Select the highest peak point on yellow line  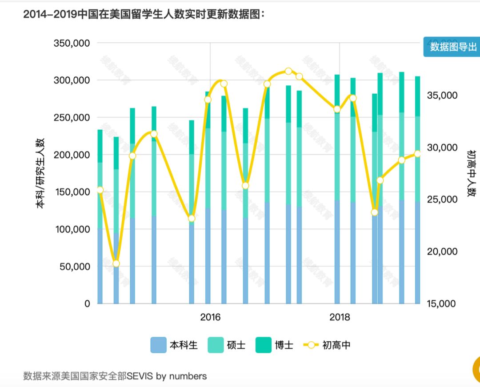tap(288, 71)
